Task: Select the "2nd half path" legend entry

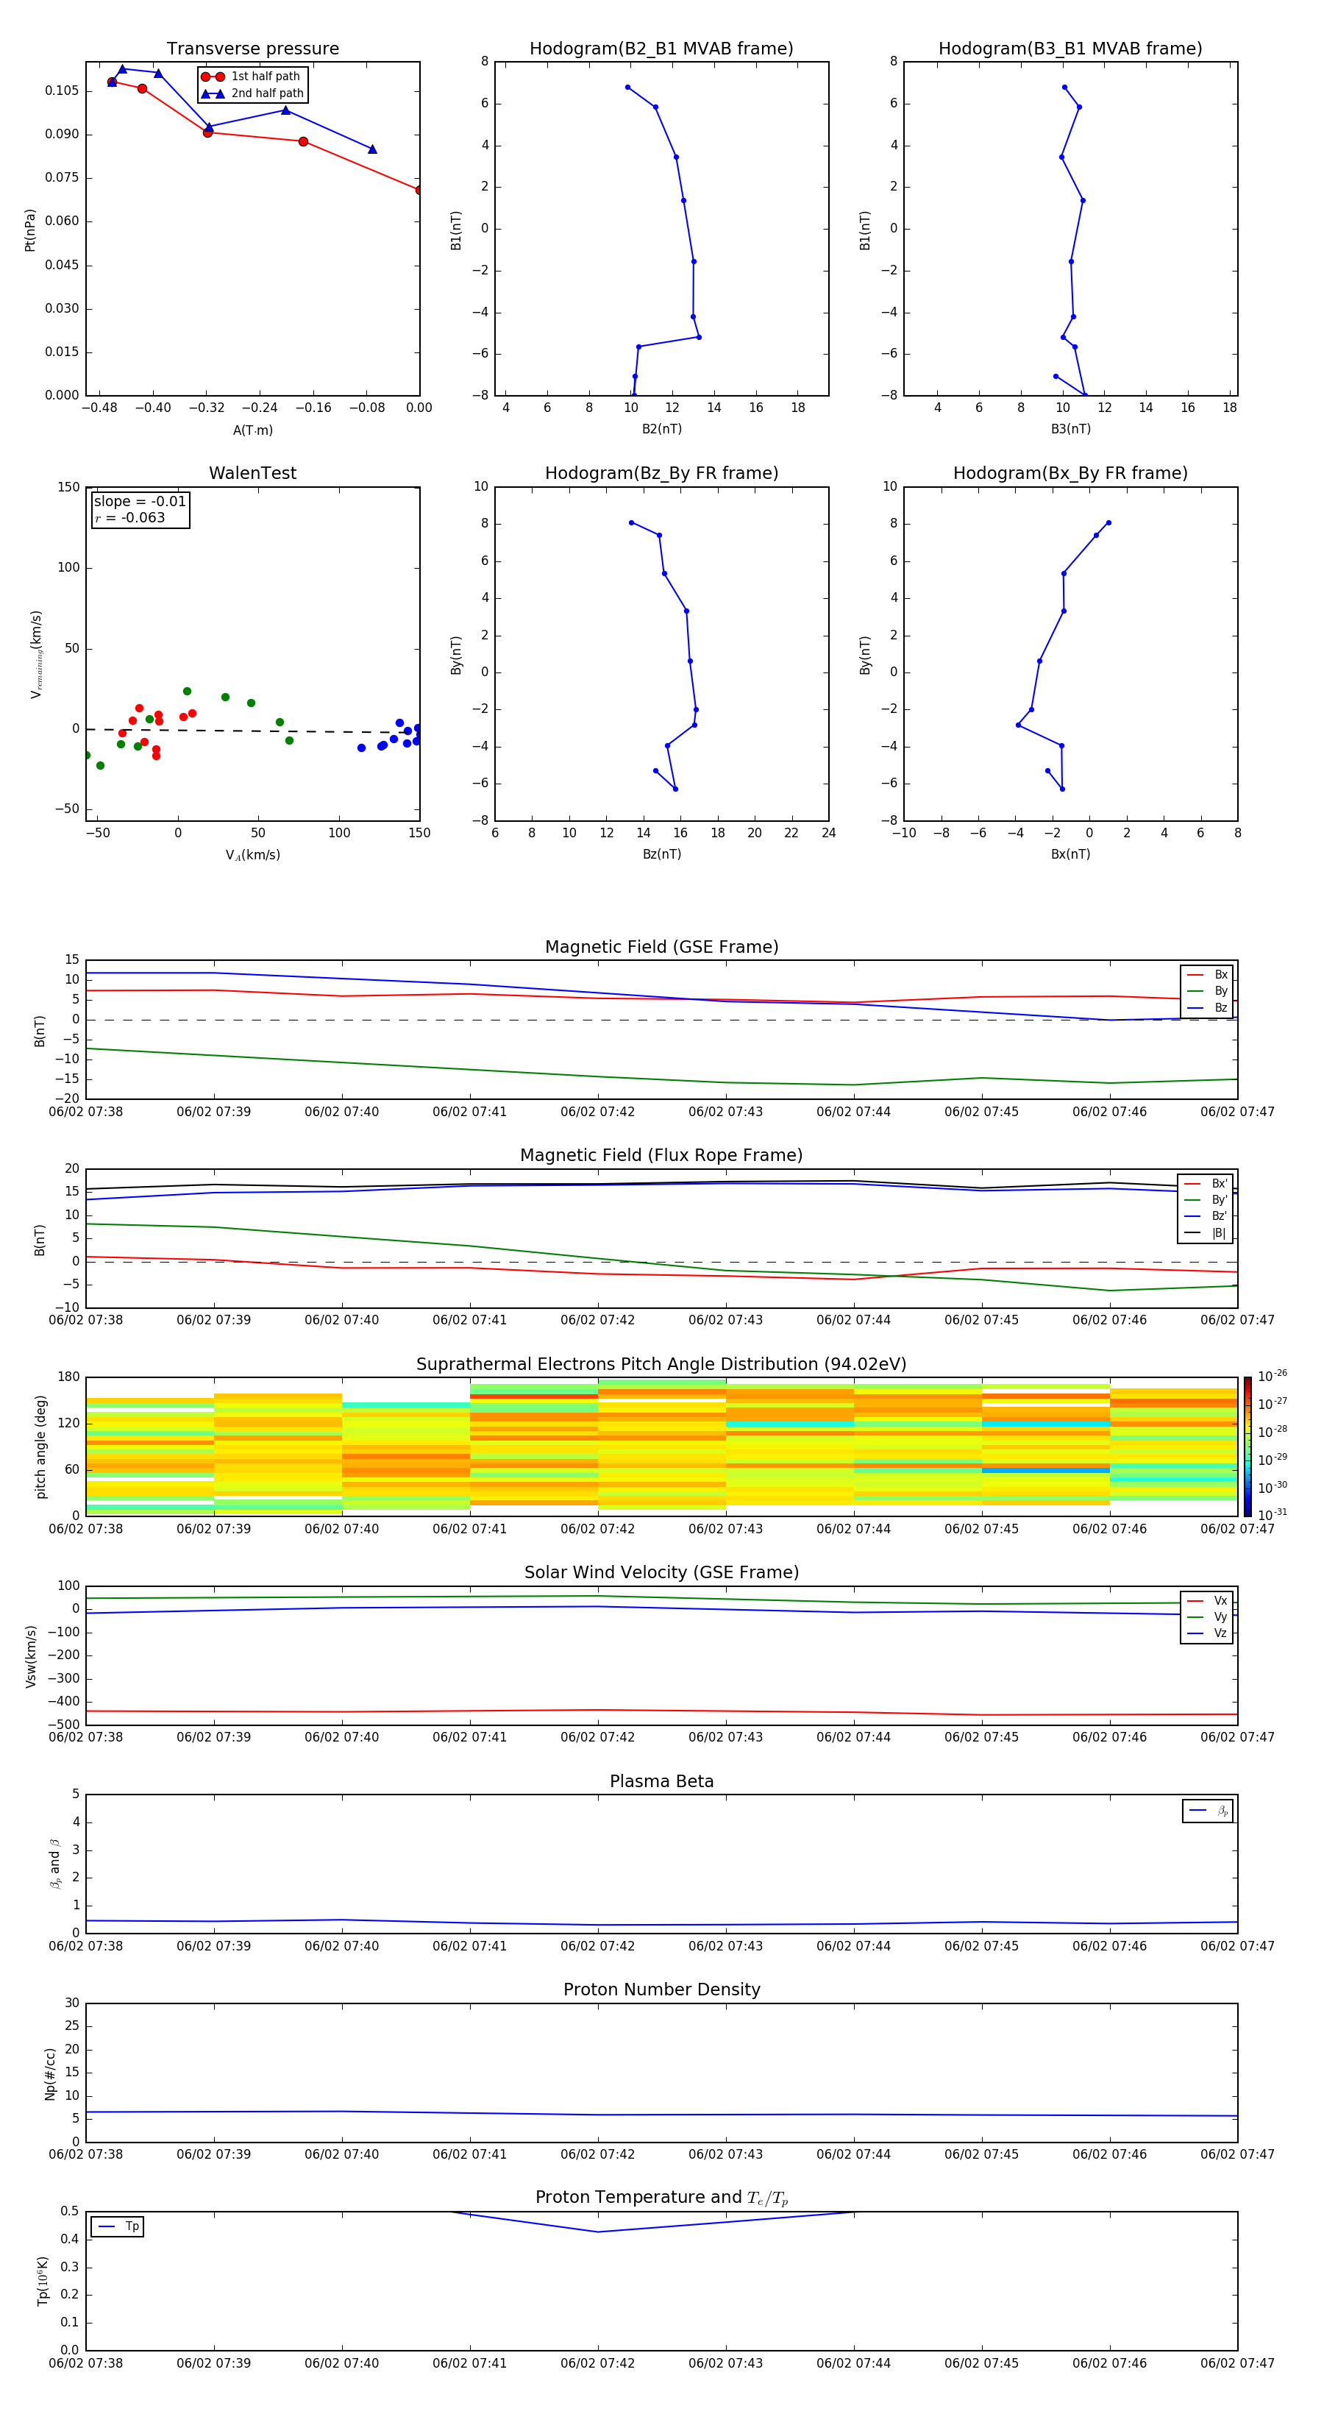Action: point(252,93)
